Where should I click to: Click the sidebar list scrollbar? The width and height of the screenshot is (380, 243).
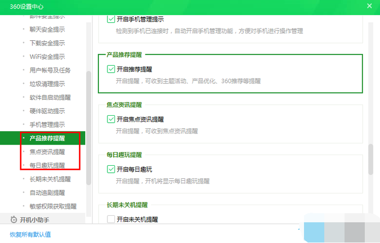(89, 126)
